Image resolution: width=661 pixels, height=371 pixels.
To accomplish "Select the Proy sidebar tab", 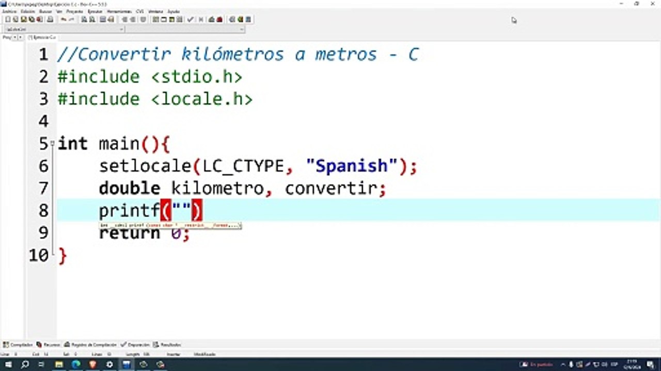I will [7, 37].
